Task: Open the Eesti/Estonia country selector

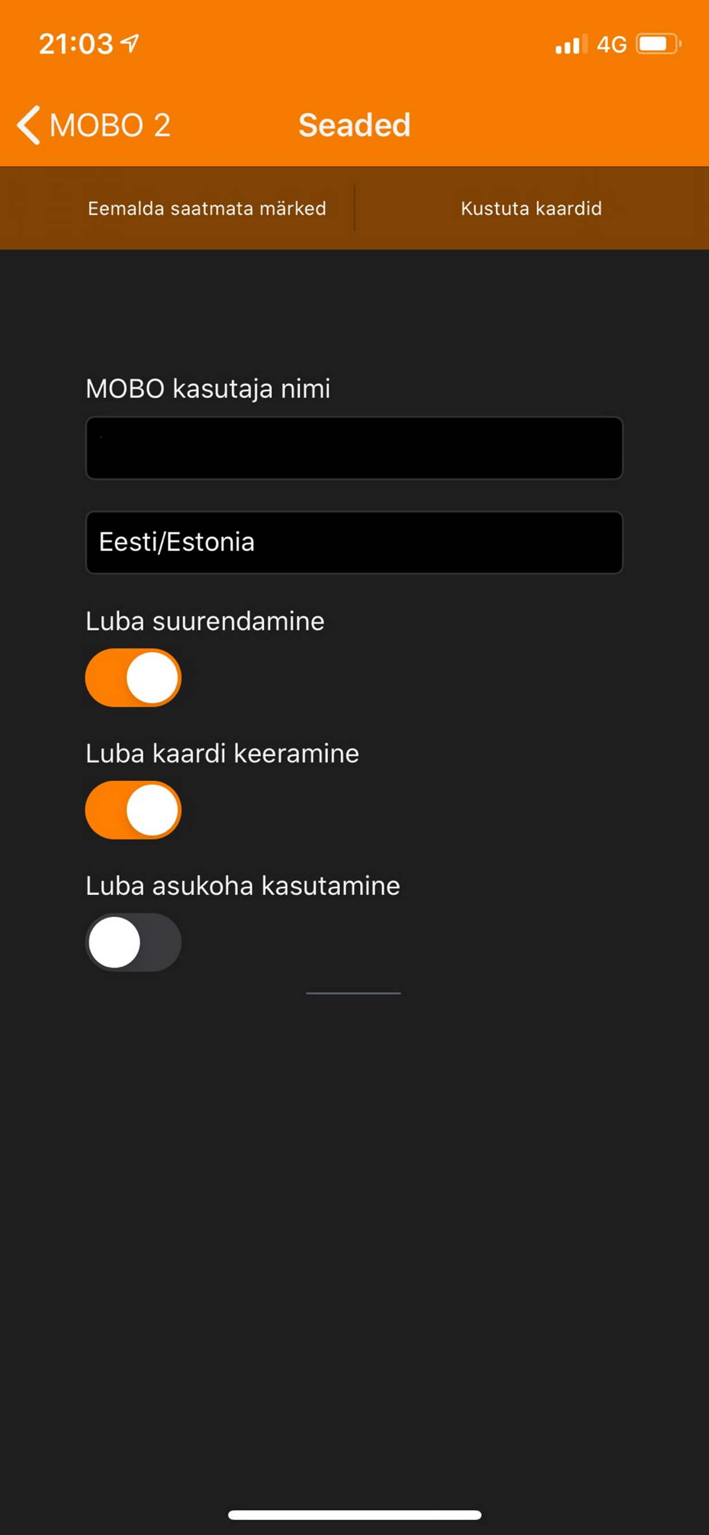Action: click(x=354, y=543)
